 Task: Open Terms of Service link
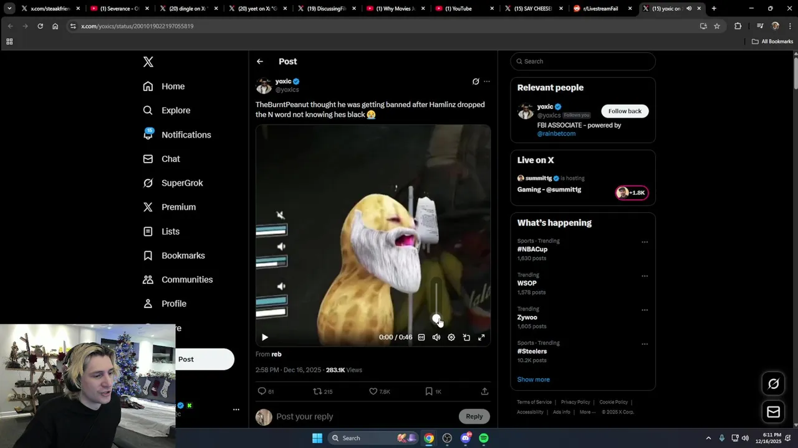coord(534,402)
